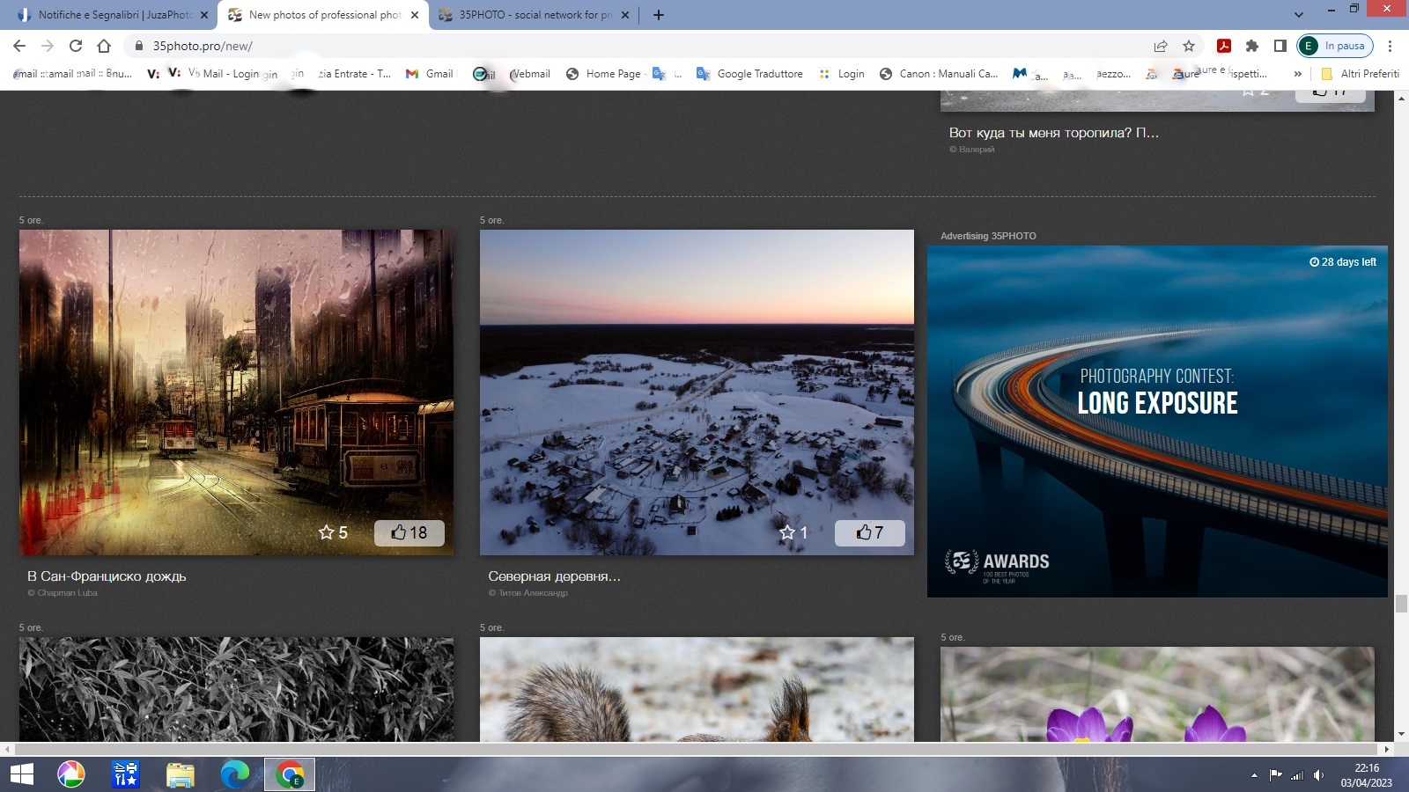
Task: Go back to the previous page
Action: 19,46
